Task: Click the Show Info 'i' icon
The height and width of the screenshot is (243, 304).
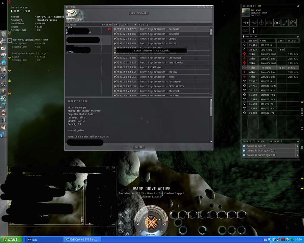Action: 253,30
